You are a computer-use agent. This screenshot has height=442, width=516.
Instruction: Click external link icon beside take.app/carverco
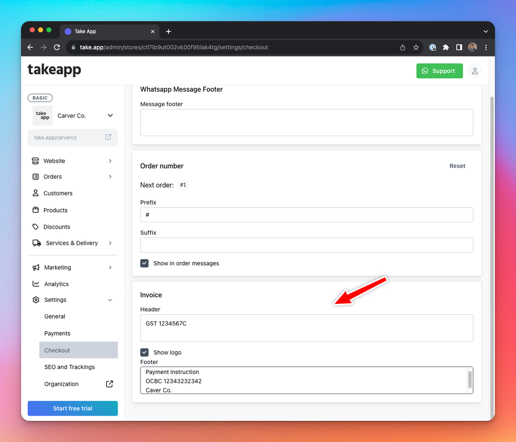108,137
